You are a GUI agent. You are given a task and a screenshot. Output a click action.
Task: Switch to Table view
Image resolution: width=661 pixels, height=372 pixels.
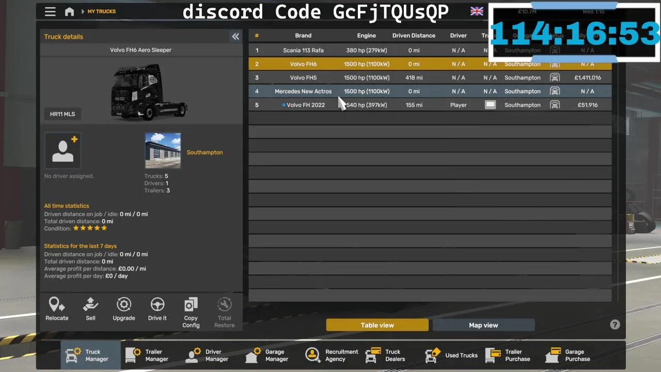(x=377, y=325)
